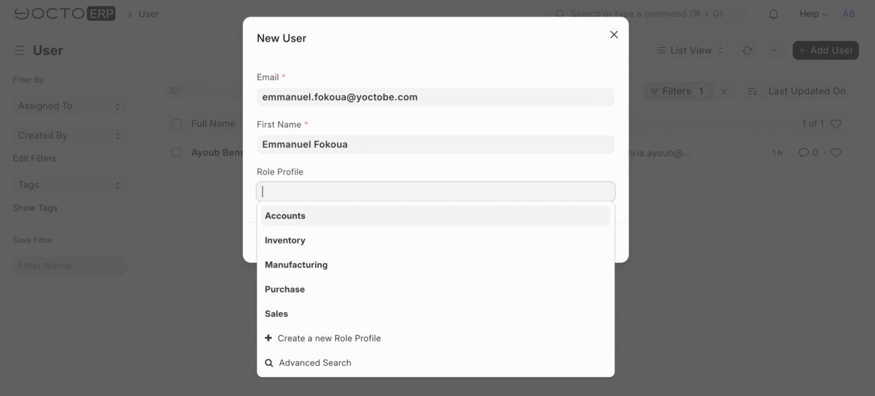Close the New User dialog
This screenshot has height=396, width=875.
pyautogui.click(x=614, y=34)
